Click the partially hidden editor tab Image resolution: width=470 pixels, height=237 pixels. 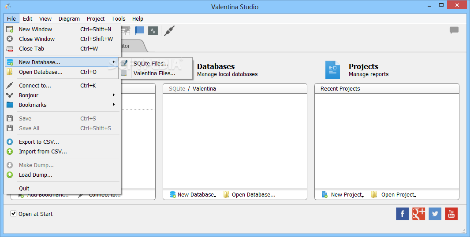point(134,46)
